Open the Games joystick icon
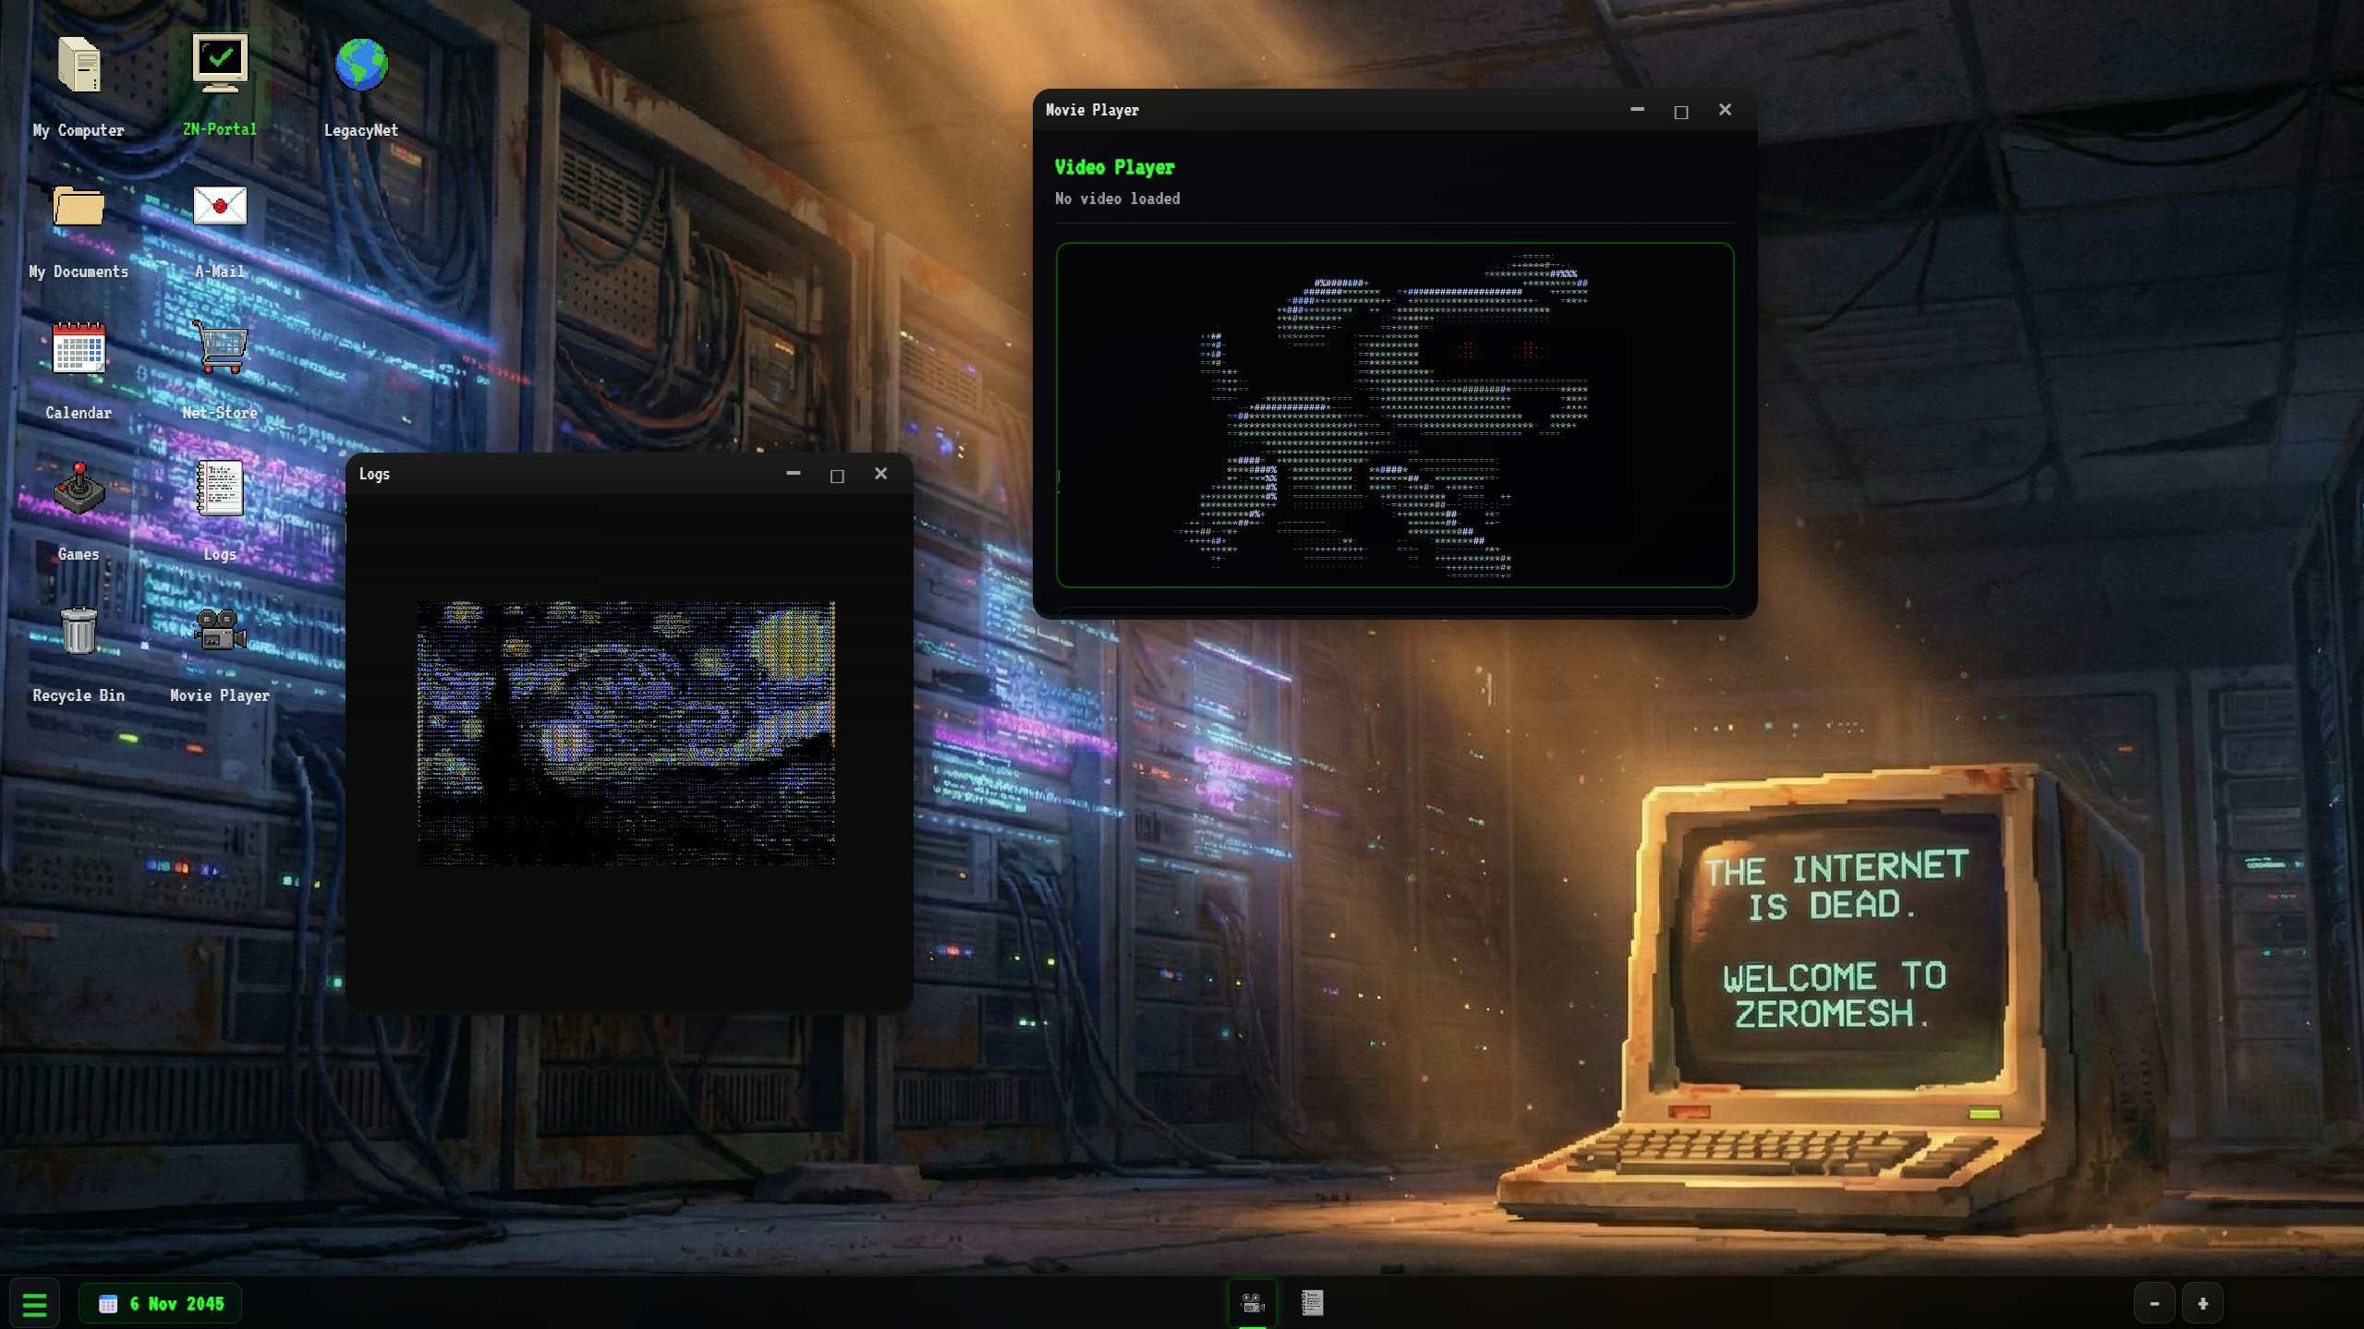This screenshot has height=1329, width=2364. tap(78, 491)
